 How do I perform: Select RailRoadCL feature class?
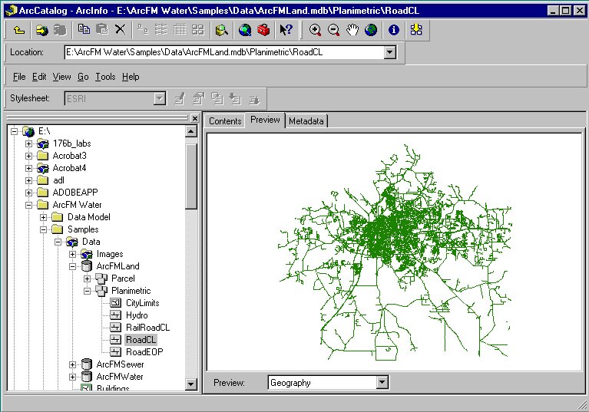(x=147, y=328)
